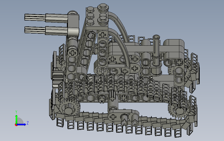Select the rear right track sprocket gear

(x=179, y=111)
